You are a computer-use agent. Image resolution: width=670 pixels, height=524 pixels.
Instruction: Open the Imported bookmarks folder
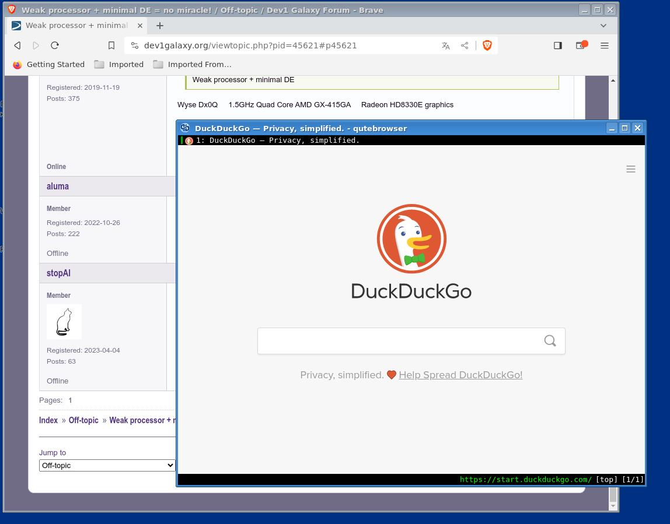coord(119,65)
